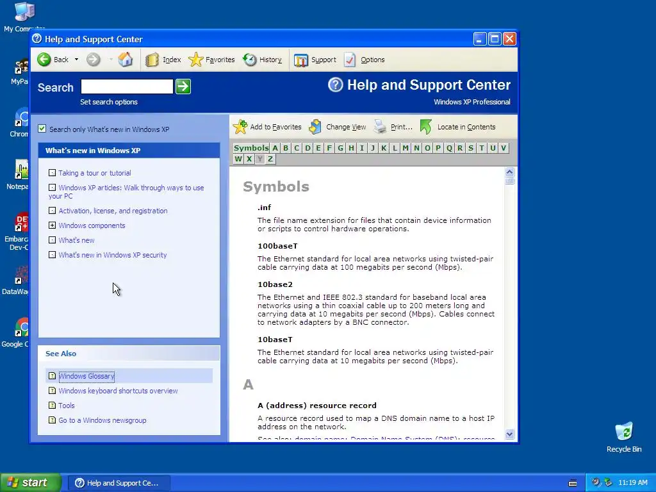Click the green Back arrow icon

pos(44,60)
